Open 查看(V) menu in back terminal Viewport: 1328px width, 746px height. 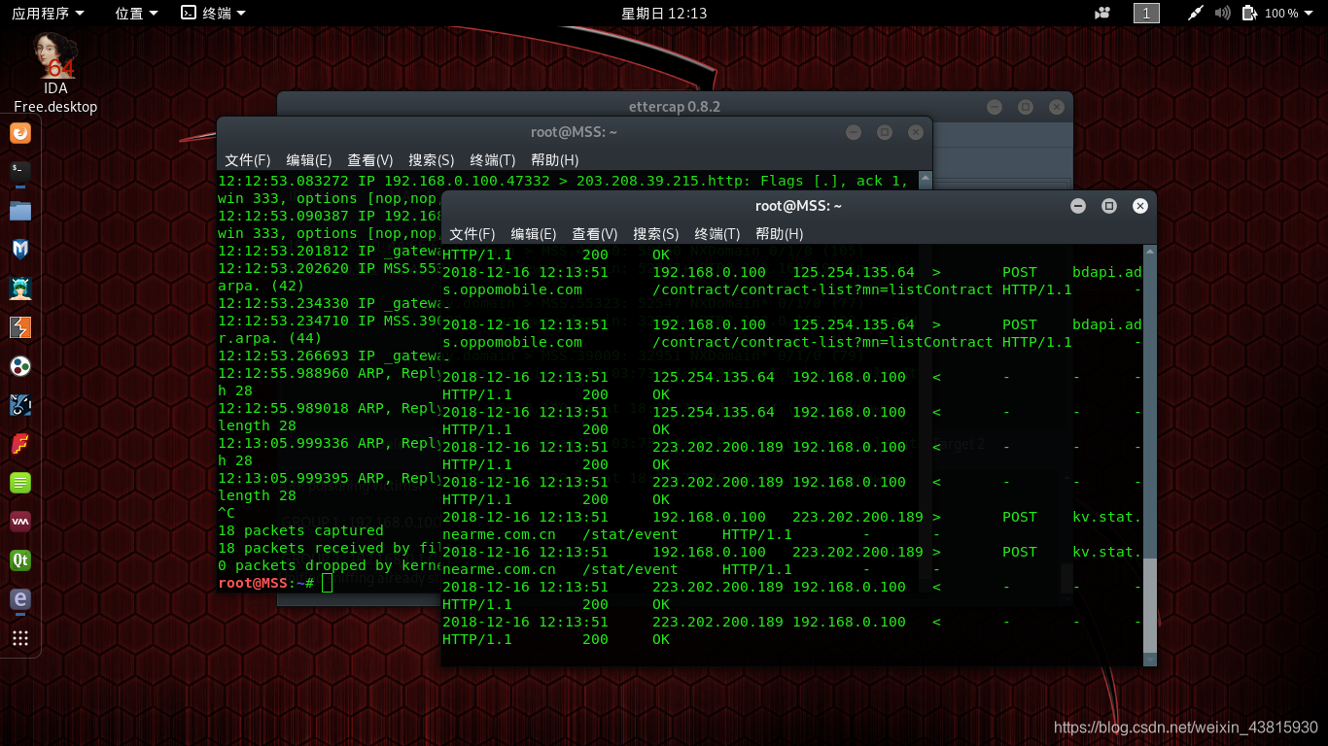point(370,160)
